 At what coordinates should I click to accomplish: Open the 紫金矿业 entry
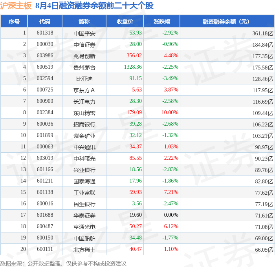[84, 136]
